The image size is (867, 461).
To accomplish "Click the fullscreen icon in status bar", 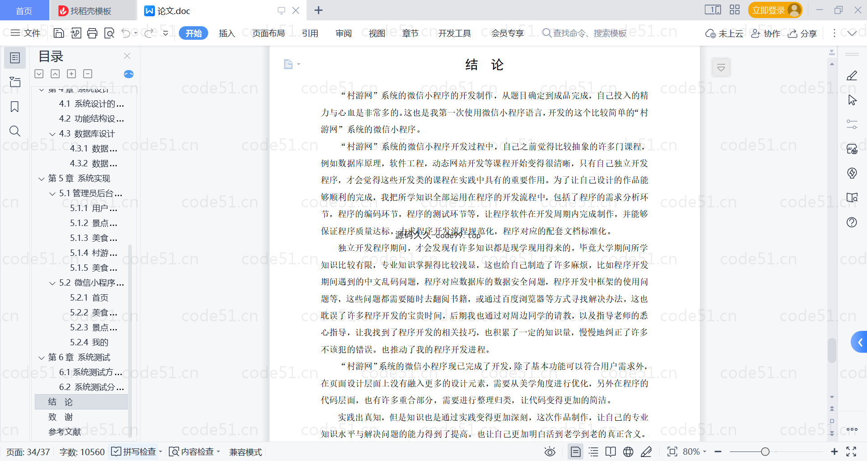I will 851,452.
